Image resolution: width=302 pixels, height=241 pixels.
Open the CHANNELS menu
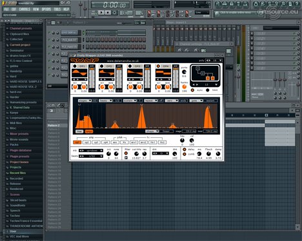tap(25, 9)
